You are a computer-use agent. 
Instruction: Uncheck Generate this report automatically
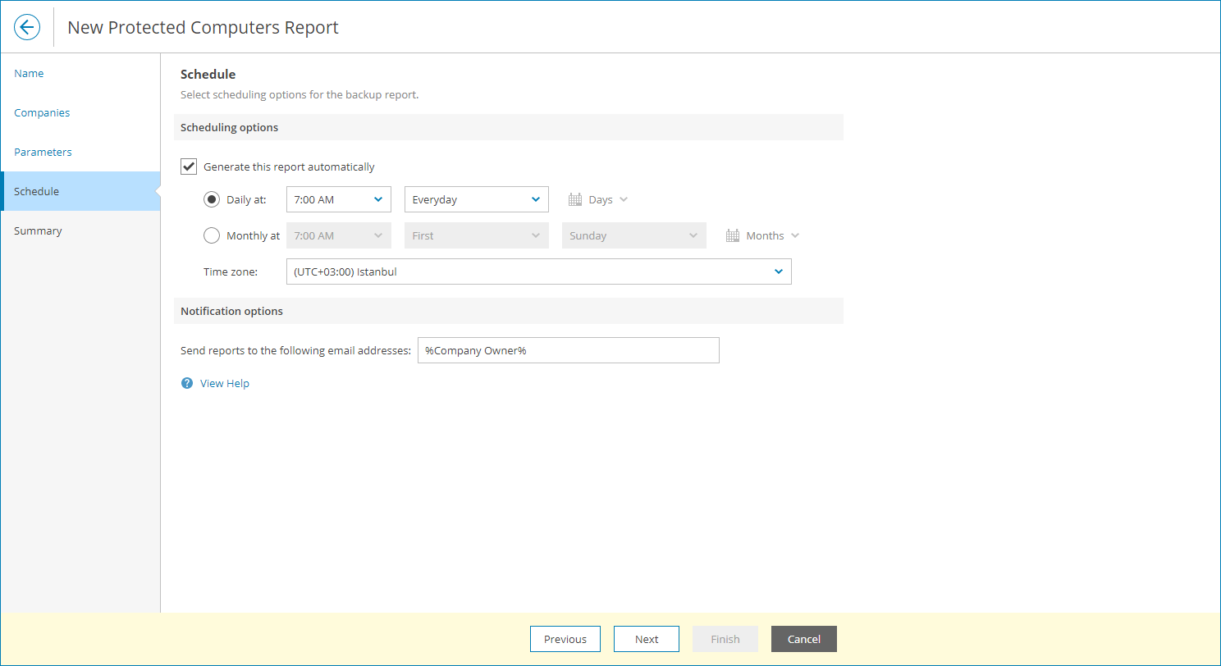(x=189, y=166)
